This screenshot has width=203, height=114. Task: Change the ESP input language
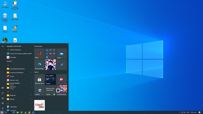point(188,112)
